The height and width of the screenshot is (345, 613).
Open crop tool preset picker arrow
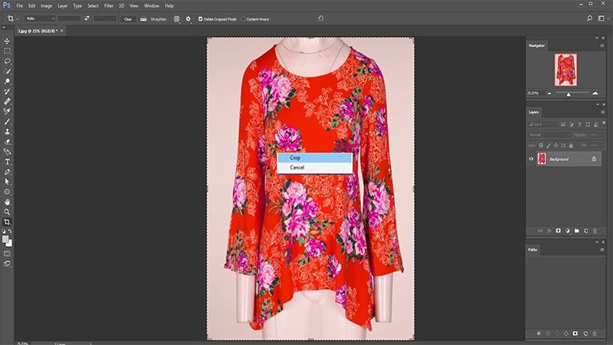pos(17,18)
